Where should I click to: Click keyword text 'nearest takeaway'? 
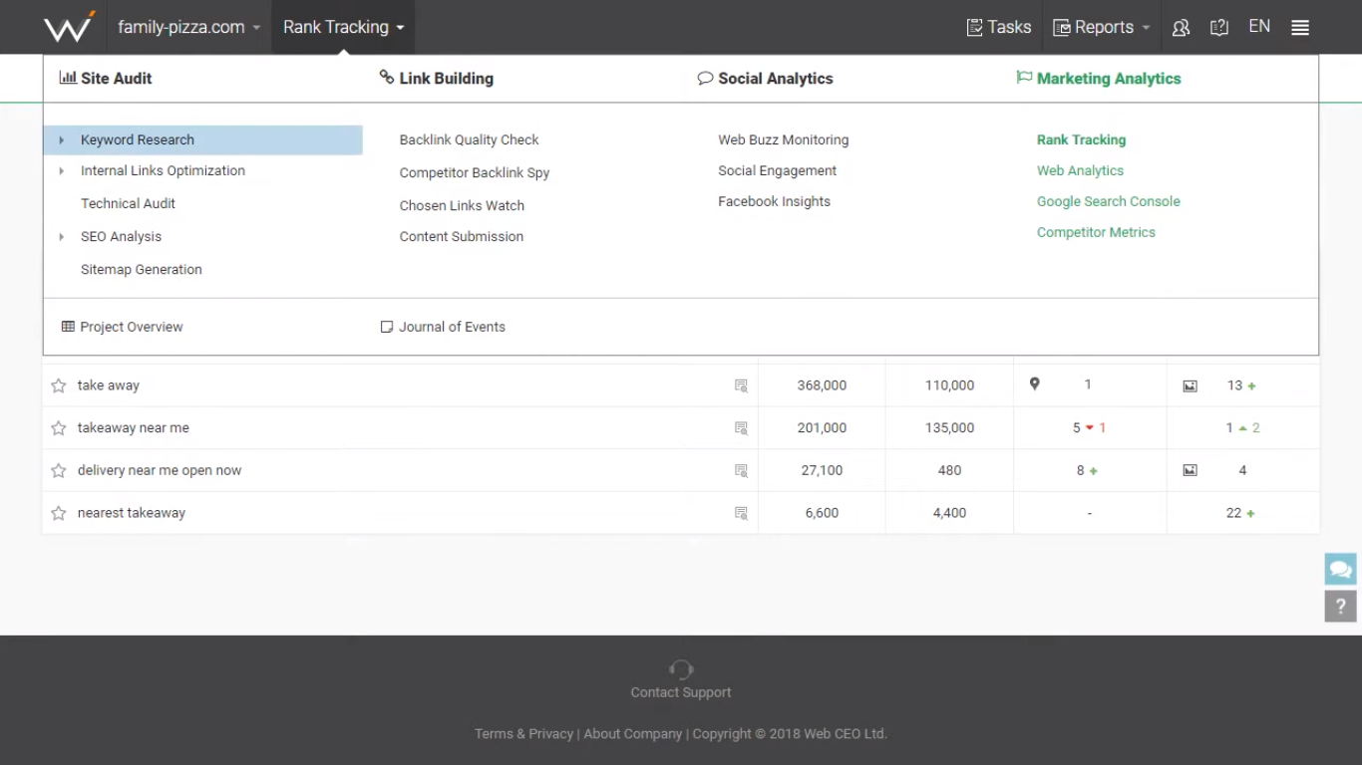[132, 514]
